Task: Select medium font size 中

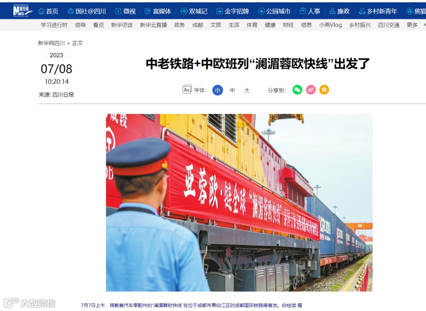Action: coord(232,90)
